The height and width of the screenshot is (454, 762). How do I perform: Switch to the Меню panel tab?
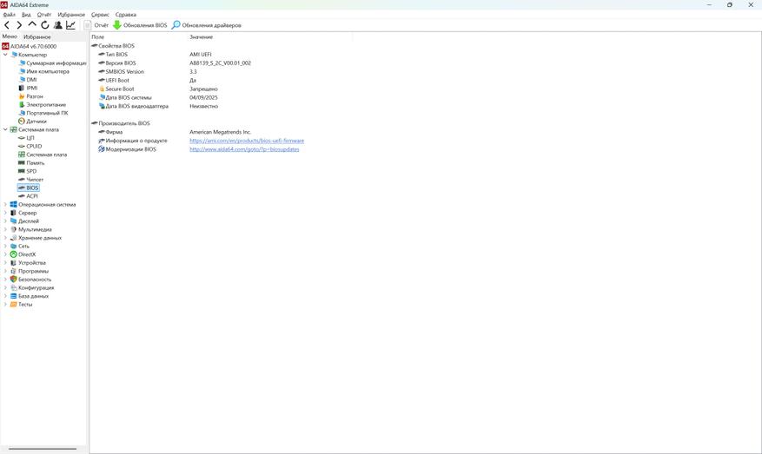[10, 36]
